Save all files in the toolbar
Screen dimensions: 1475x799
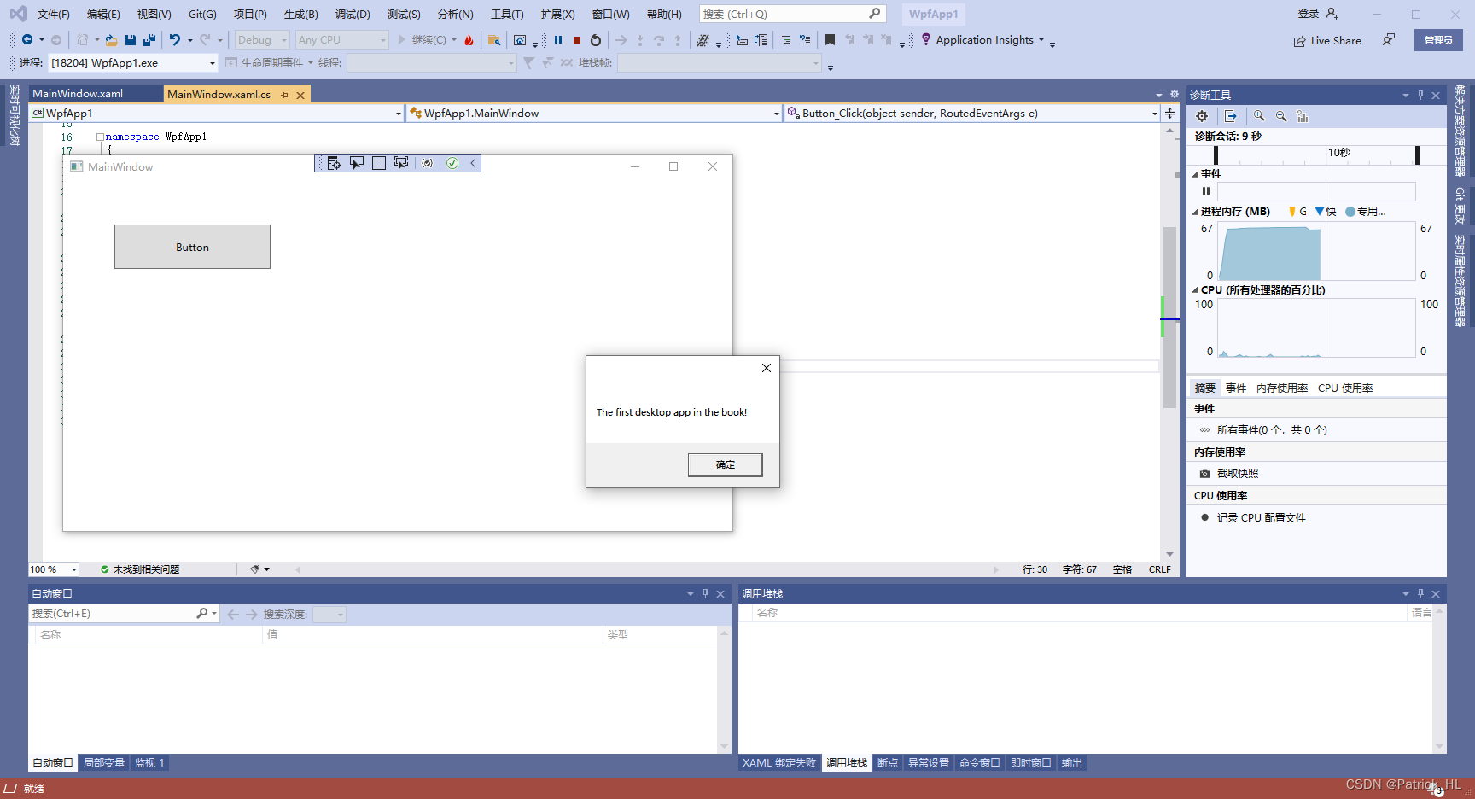pyautogui.click(x=149, y=40)
